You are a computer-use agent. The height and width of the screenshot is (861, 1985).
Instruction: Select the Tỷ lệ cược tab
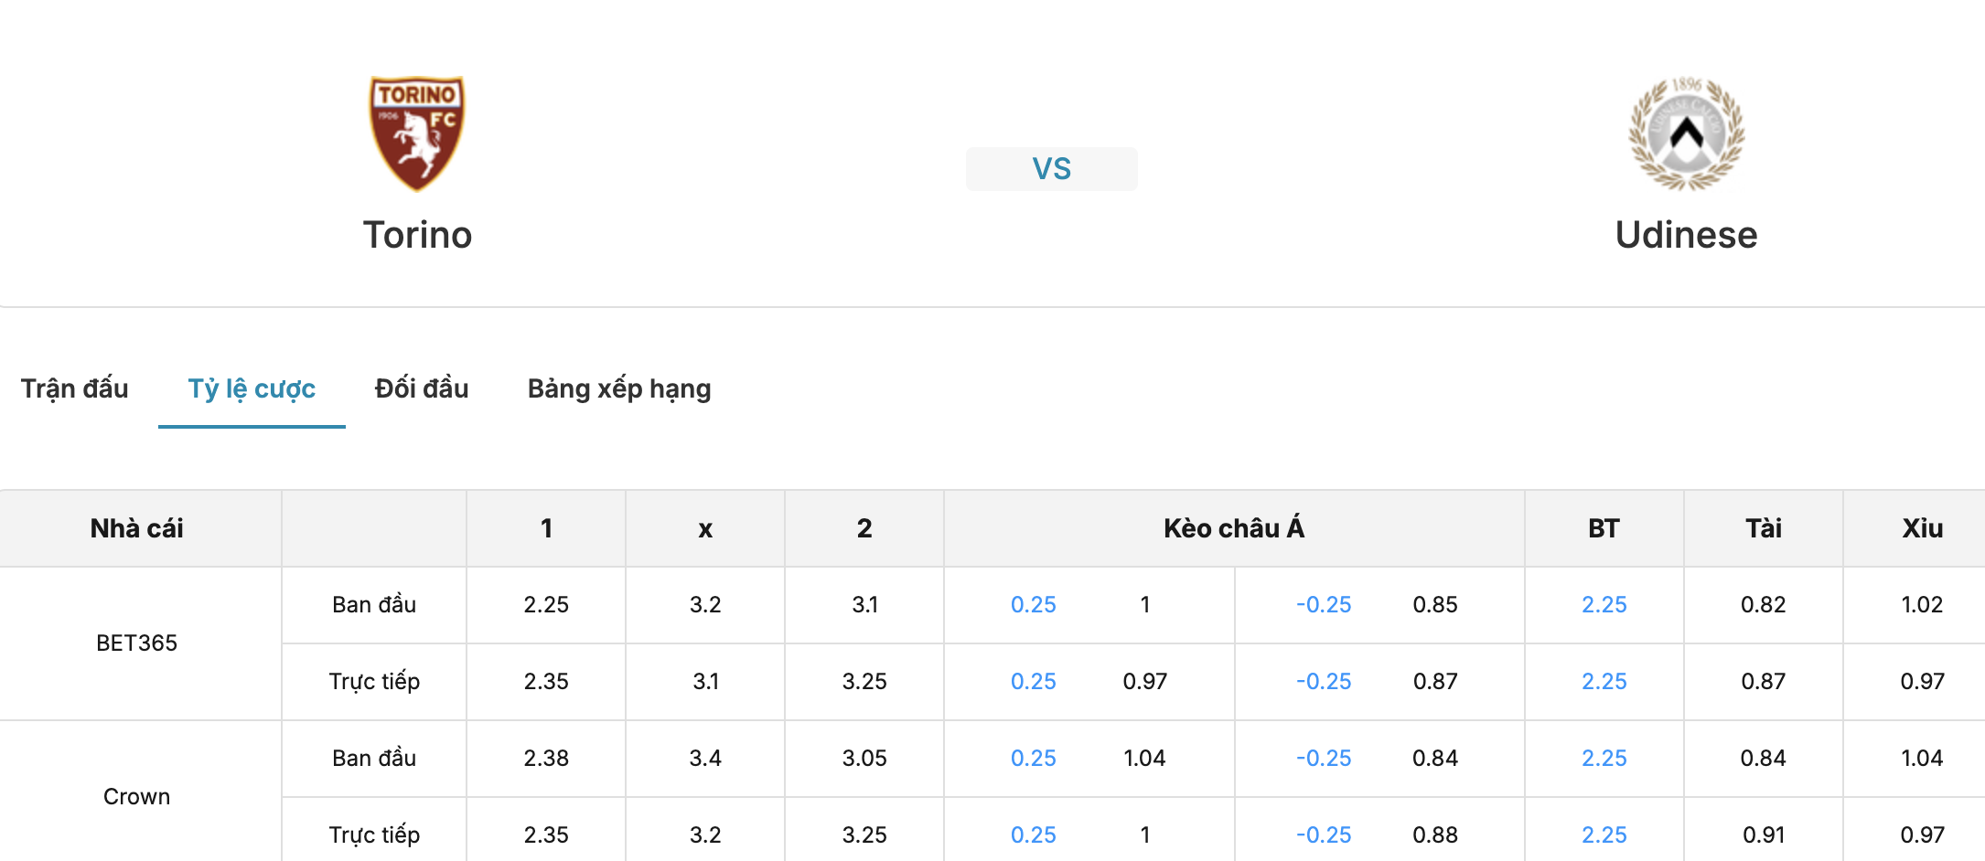[252, 388]
